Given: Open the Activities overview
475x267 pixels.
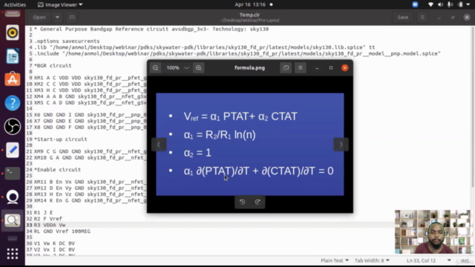Looking at the screenshot, I should pyautogui.click(x=15, y=4).
